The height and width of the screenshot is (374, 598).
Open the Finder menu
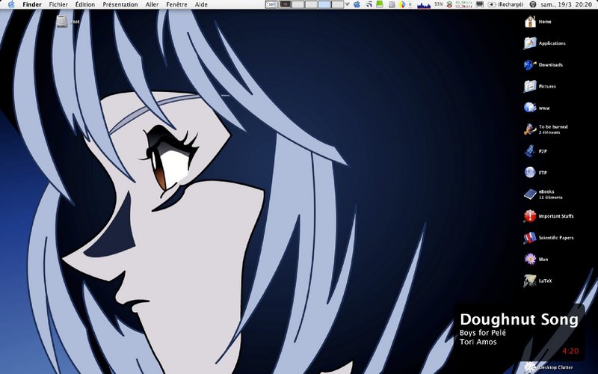point(32,4)
